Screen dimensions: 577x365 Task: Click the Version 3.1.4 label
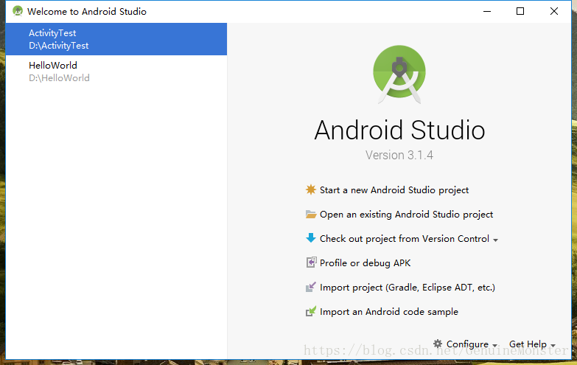point(399,155)
